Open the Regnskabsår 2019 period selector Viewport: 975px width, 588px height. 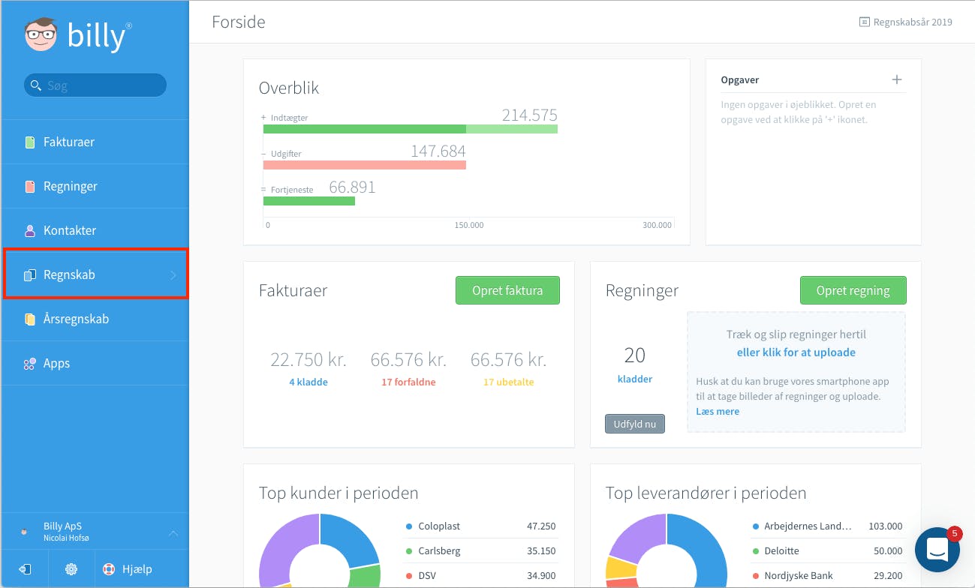(x=906, y=22)
